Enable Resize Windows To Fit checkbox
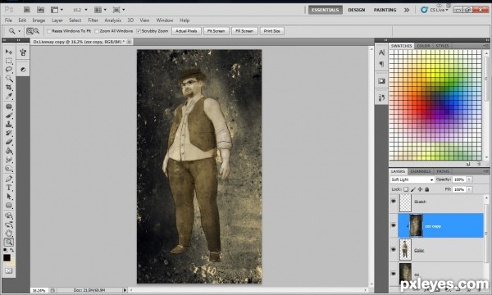The width and height of the screenshot is (492, 295). coord(49,31)
